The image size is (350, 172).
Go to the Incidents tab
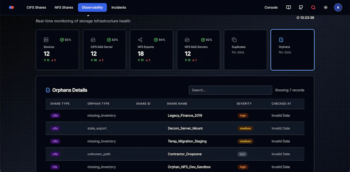[x=119, y=7]
